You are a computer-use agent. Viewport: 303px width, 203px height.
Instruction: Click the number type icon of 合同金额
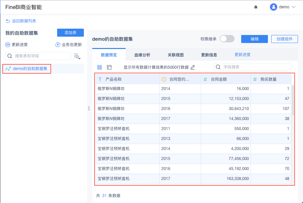point(205,79)
